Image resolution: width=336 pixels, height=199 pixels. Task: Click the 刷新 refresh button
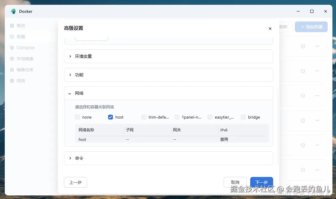tap(283, 27)
